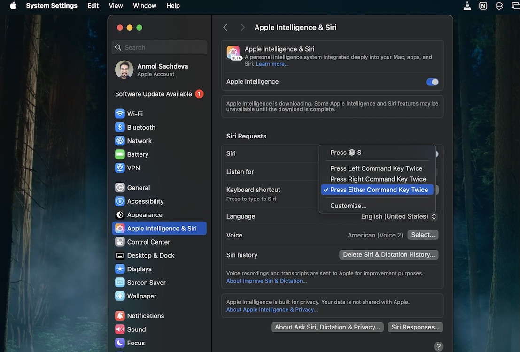Click the layered stack menu bar icon
This screenshot has height=352, width=520.
499,6
